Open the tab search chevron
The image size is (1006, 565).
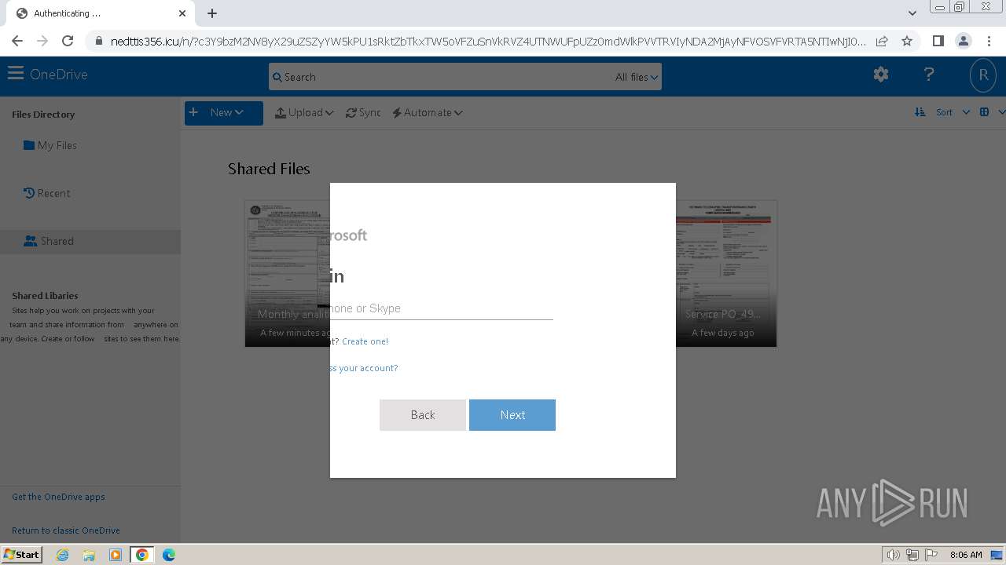[912, 13]
